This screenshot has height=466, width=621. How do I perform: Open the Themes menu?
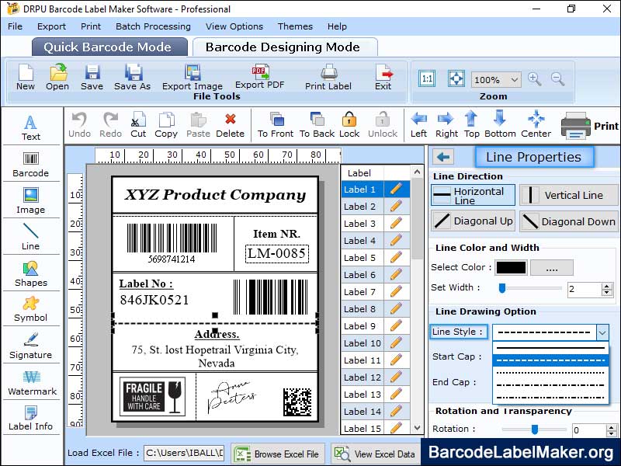tap(295, 26)
